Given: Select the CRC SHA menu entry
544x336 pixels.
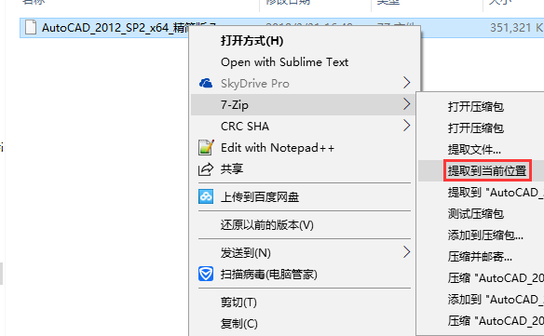Looking at the screenshot, I should point(245,127).
